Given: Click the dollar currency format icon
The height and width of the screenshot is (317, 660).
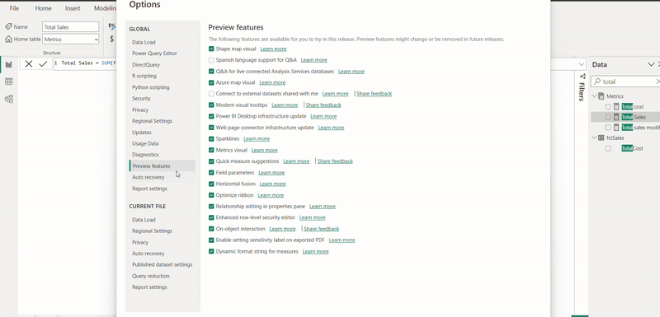Looking at the screenshot, I should tap(112, 39).
